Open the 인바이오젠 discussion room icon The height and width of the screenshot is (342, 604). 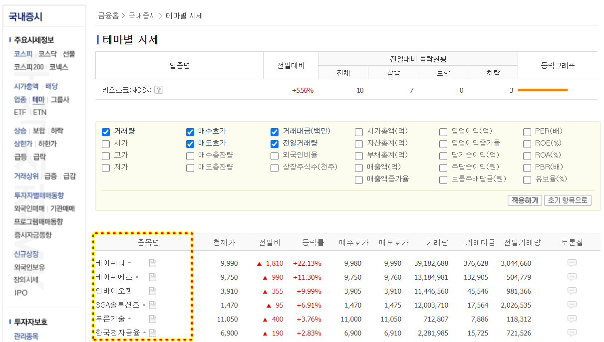572,291
